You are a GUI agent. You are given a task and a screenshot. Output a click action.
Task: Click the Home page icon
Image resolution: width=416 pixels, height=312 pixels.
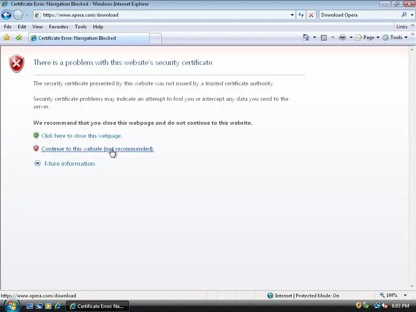point(306,37)
